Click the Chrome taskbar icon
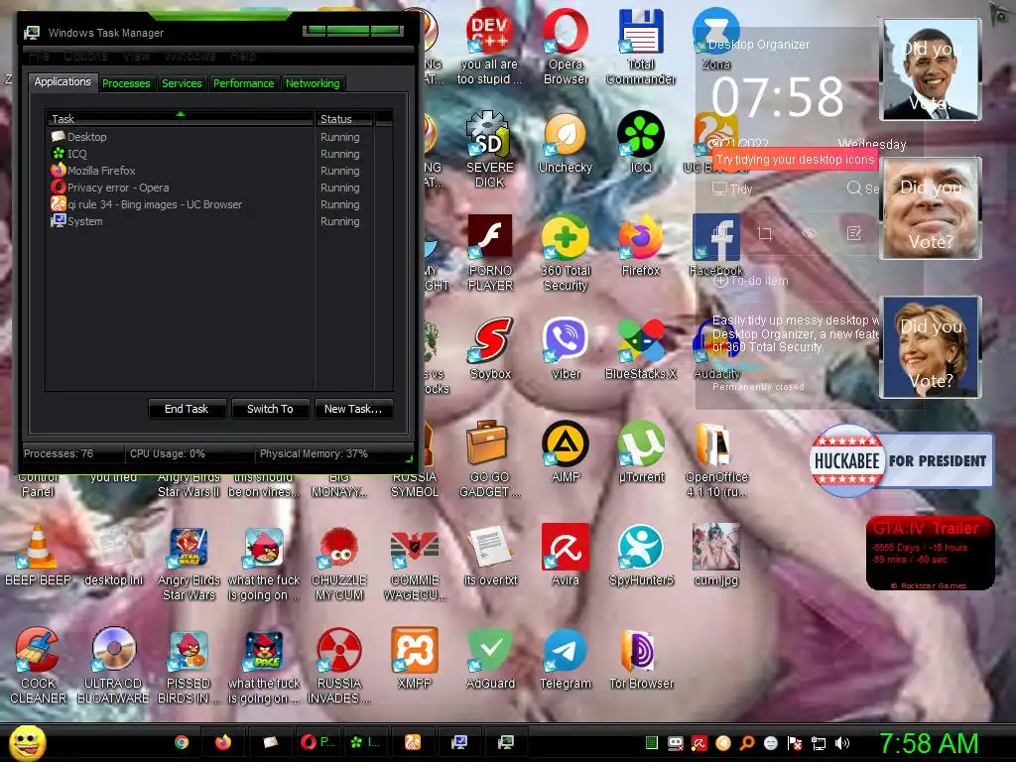The height and width of the screenshot is (762, 1016). click(x=182, y=742)
